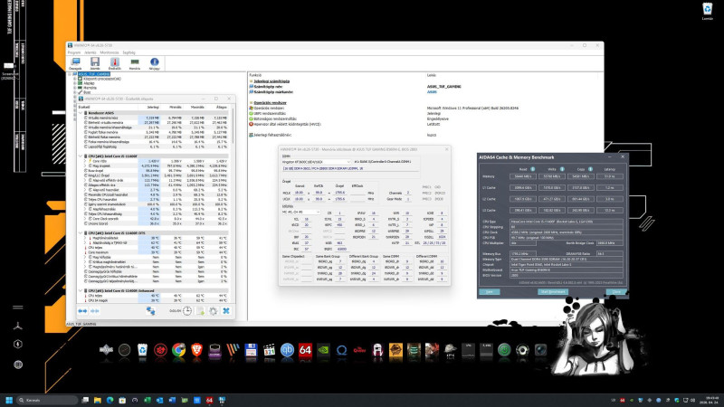Click the faded double-arrow icon in sensor toolbar
This screenshot has height=407, width=724.
click(x=95, y=311)
